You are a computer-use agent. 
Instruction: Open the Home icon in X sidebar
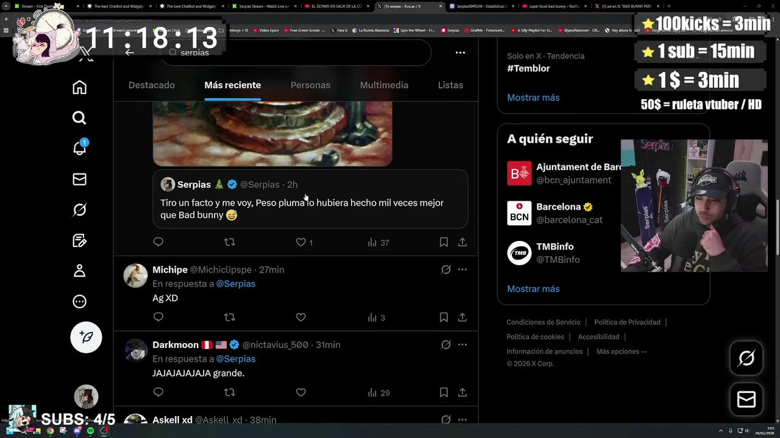(79, 88)
